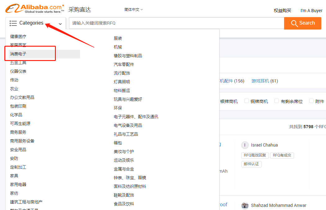
Task: Collapse the Categories dropdown chevron
Action: pyautogui.click(x=60, y=24)
